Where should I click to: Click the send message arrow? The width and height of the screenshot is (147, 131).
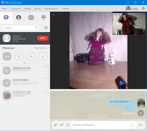[141, 125]
